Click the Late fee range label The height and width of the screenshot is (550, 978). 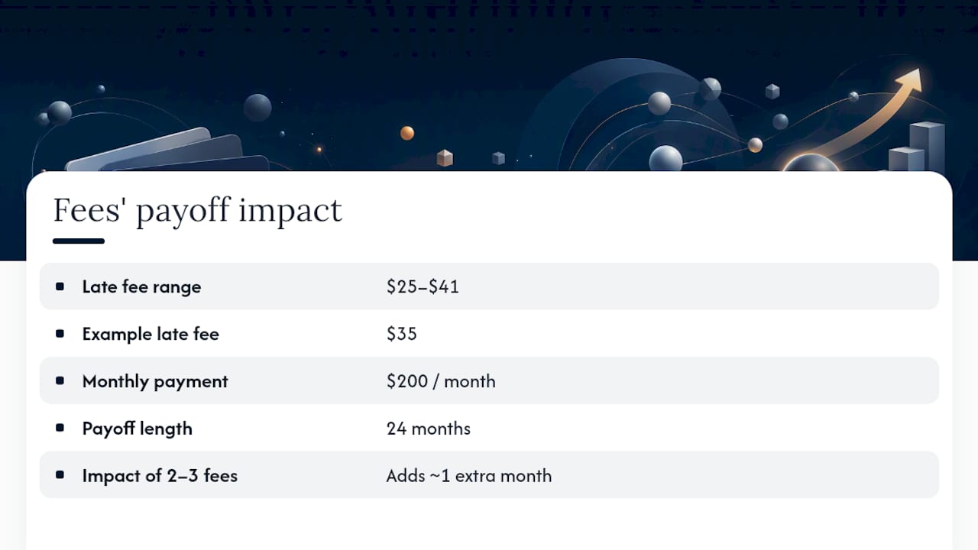click(141, 287)
